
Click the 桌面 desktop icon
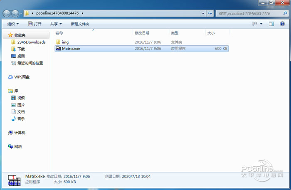(x=13, y=56)
